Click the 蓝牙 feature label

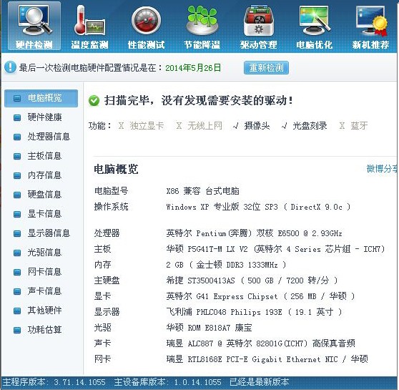[359, 125]
